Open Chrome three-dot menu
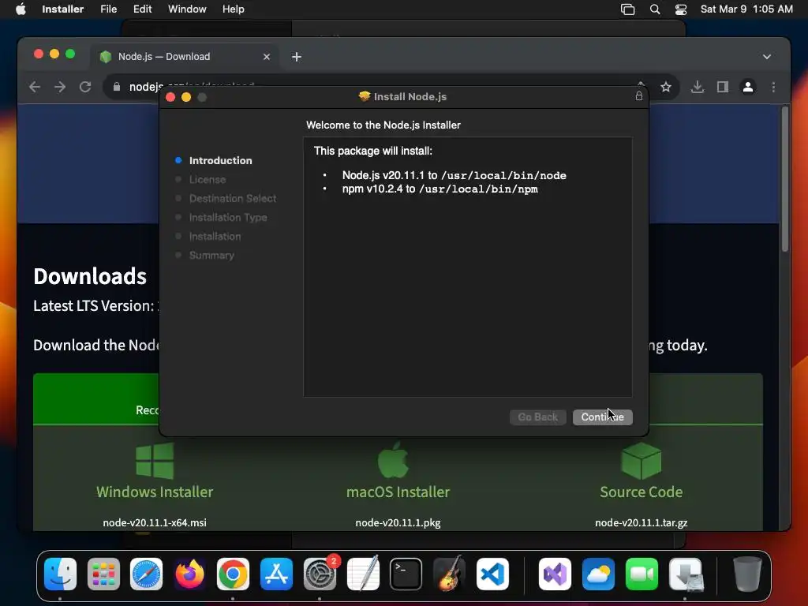808x606 pixels. pyautogui.click(x=773, y=87)
